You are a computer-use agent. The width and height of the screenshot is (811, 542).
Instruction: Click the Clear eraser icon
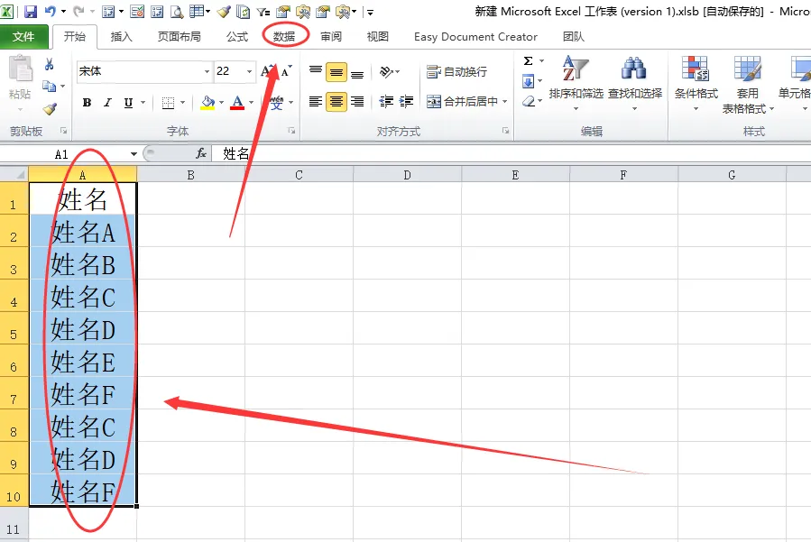point(528,101)
